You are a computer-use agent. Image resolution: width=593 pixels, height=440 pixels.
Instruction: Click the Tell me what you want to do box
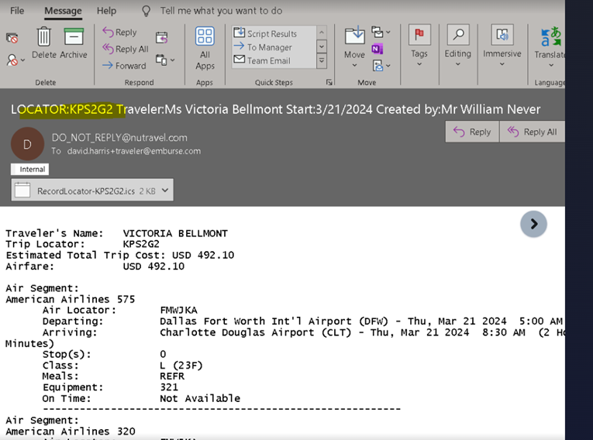pos(221,11)
